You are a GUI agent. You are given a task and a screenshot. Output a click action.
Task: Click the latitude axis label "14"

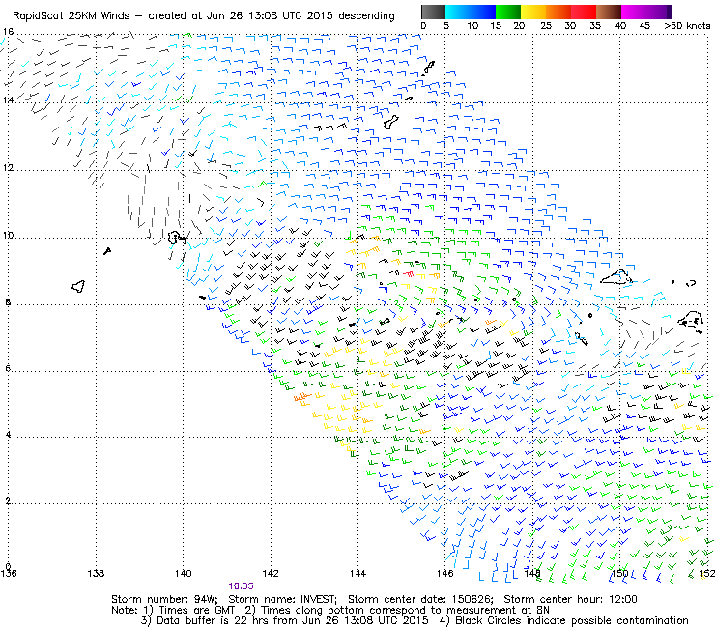pyautogui.click(x=8, y=100)
